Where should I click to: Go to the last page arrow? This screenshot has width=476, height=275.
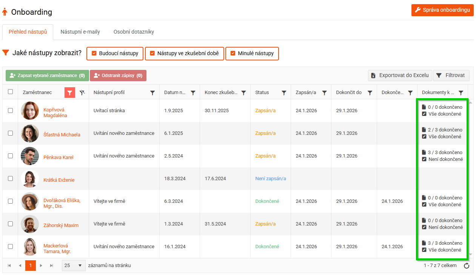point(52,266)
